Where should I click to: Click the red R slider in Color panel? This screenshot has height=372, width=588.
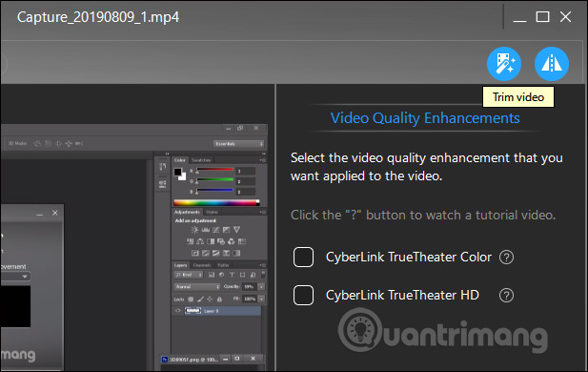(x=214, y=169)
